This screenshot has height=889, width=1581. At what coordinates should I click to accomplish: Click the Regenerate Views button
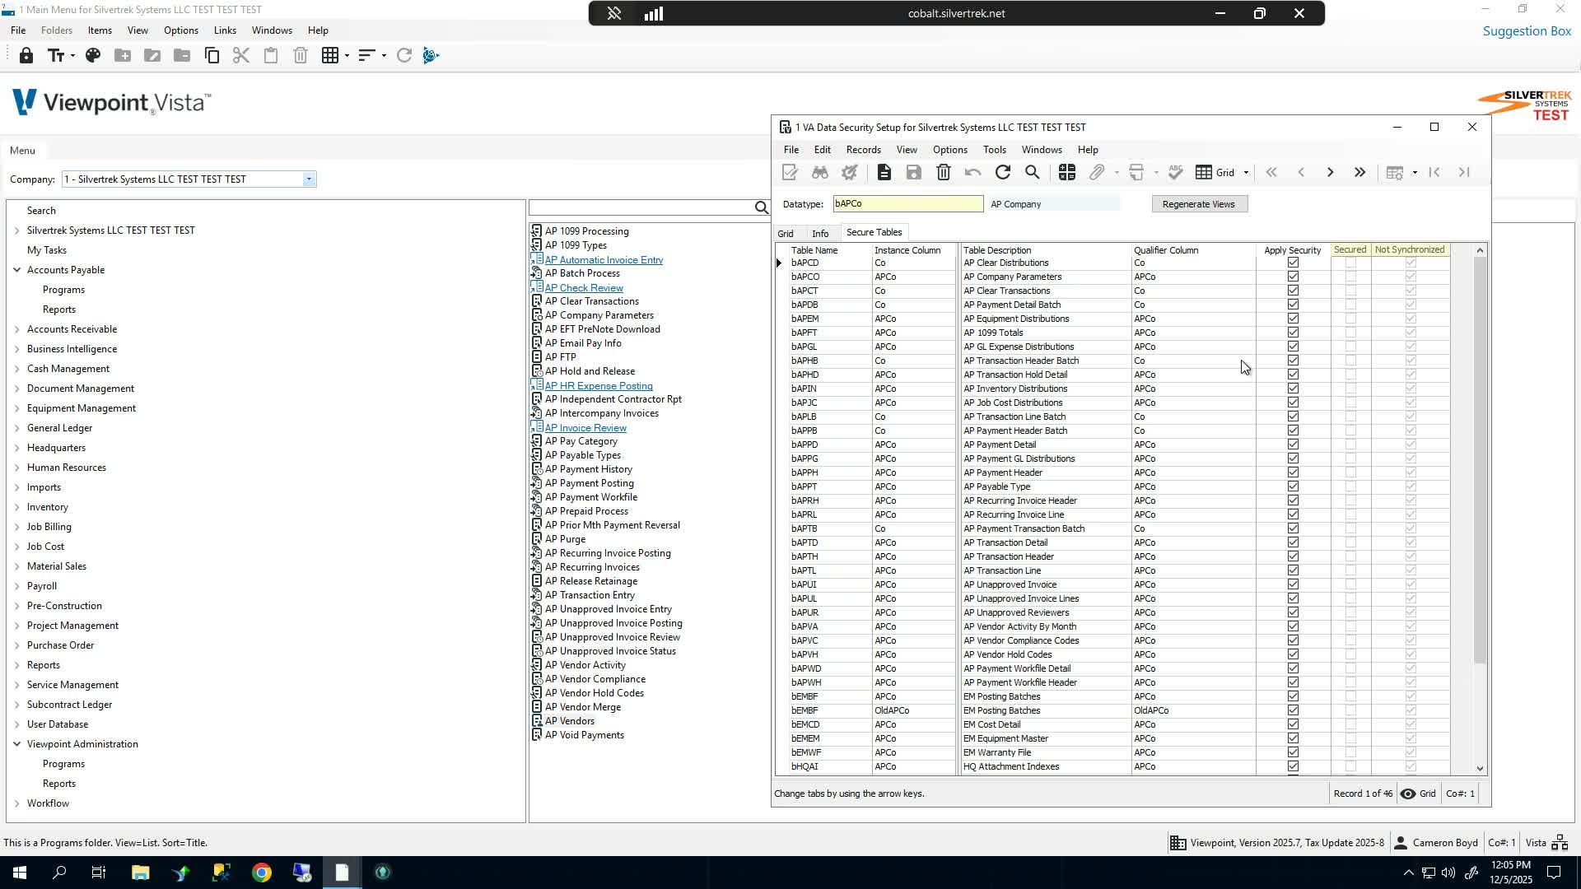point(1199,204)
